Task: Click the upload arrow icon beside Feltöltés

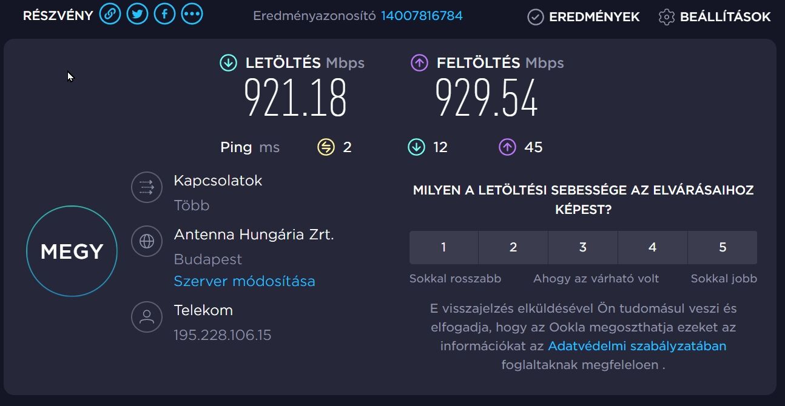Action: point(419,62)
